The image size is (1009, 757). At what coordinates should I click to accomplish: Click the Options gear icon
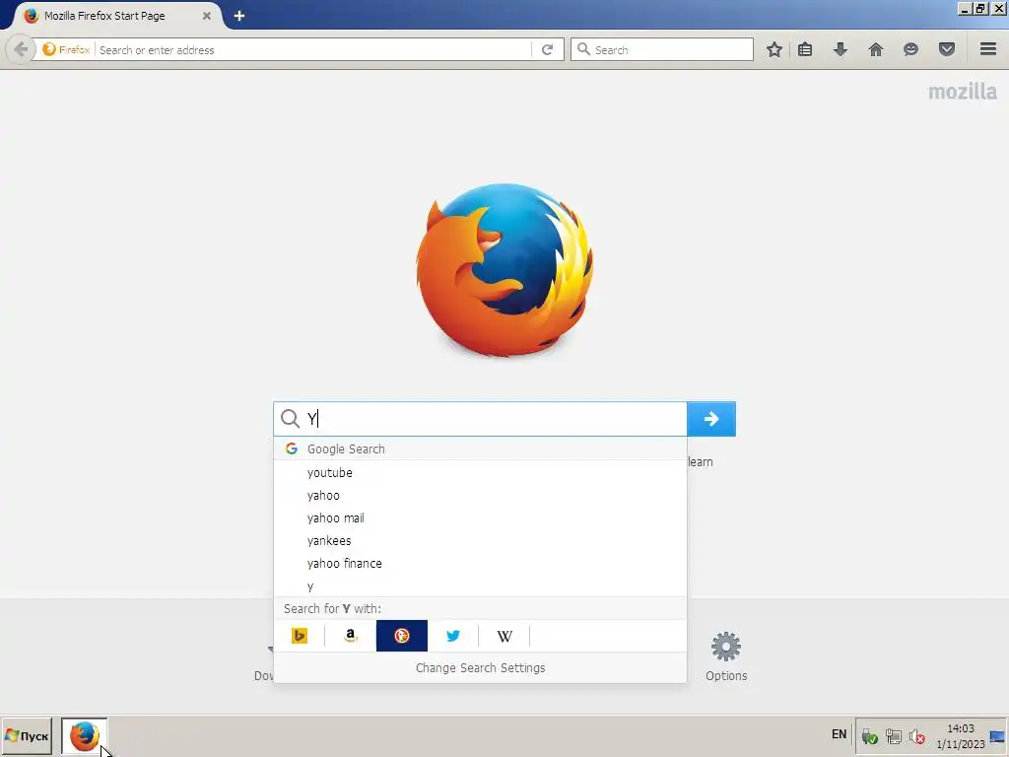click(726, 647)
